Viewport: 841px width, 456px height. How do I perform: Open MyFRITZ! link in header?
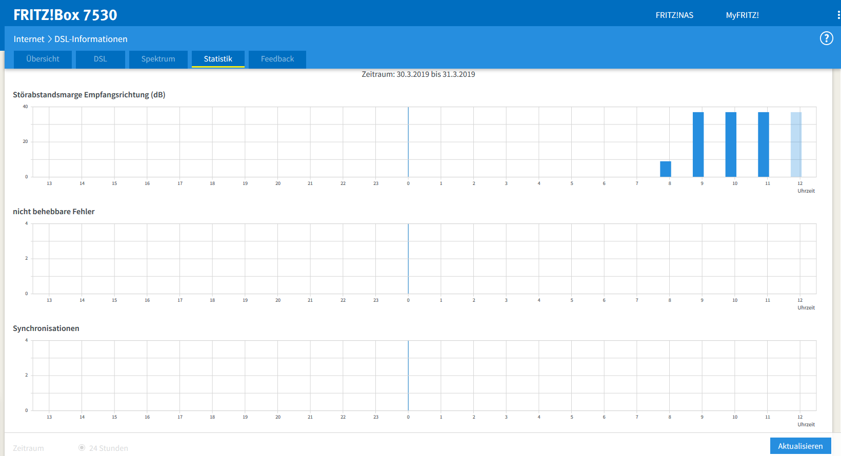(x=742, y=15)
